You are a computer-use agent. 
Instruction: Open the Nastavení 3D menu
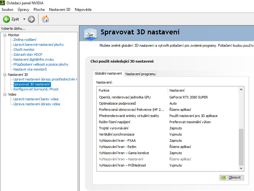point(60,10)
